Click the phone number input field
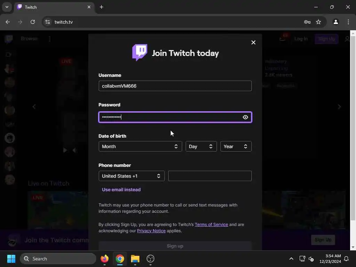356x267 pixels. coord(210,176)
